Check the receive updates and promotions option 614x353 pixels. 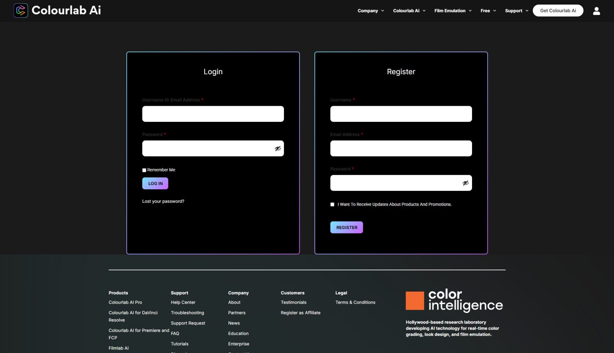(332, 204)
